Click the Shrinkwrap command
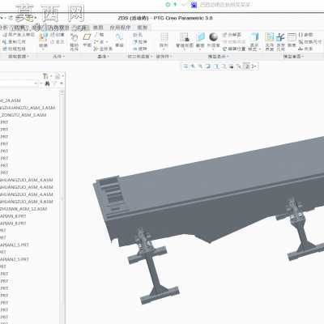The height and width of the screenshot is (324, 324). (14, 49)
